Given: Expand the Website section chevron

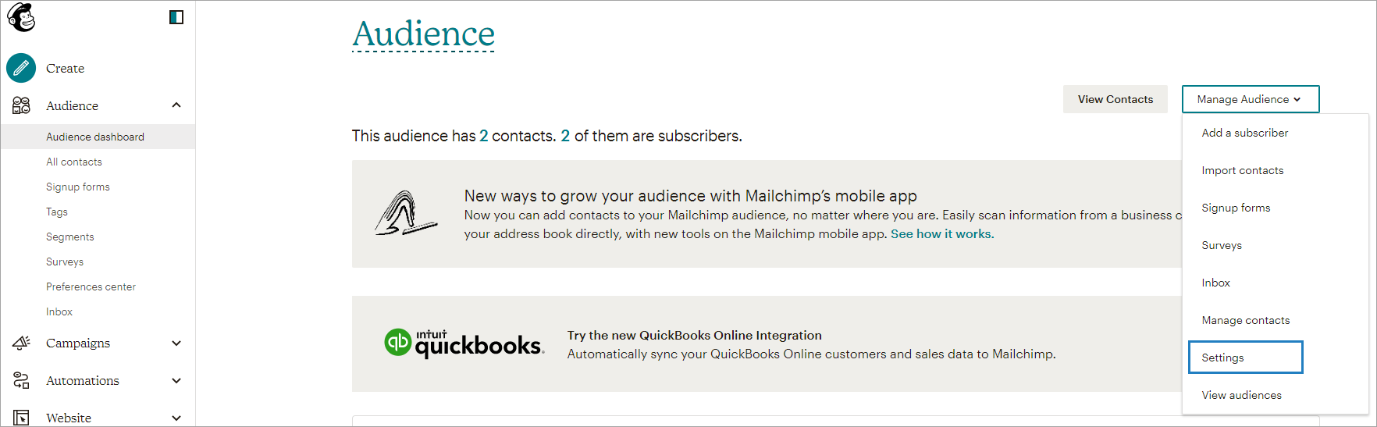Looking at the screenshot, I should coord(176,418).
